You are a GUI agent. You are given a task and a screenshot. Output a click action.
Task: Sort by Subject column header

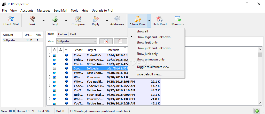click(x=95, y=50)
